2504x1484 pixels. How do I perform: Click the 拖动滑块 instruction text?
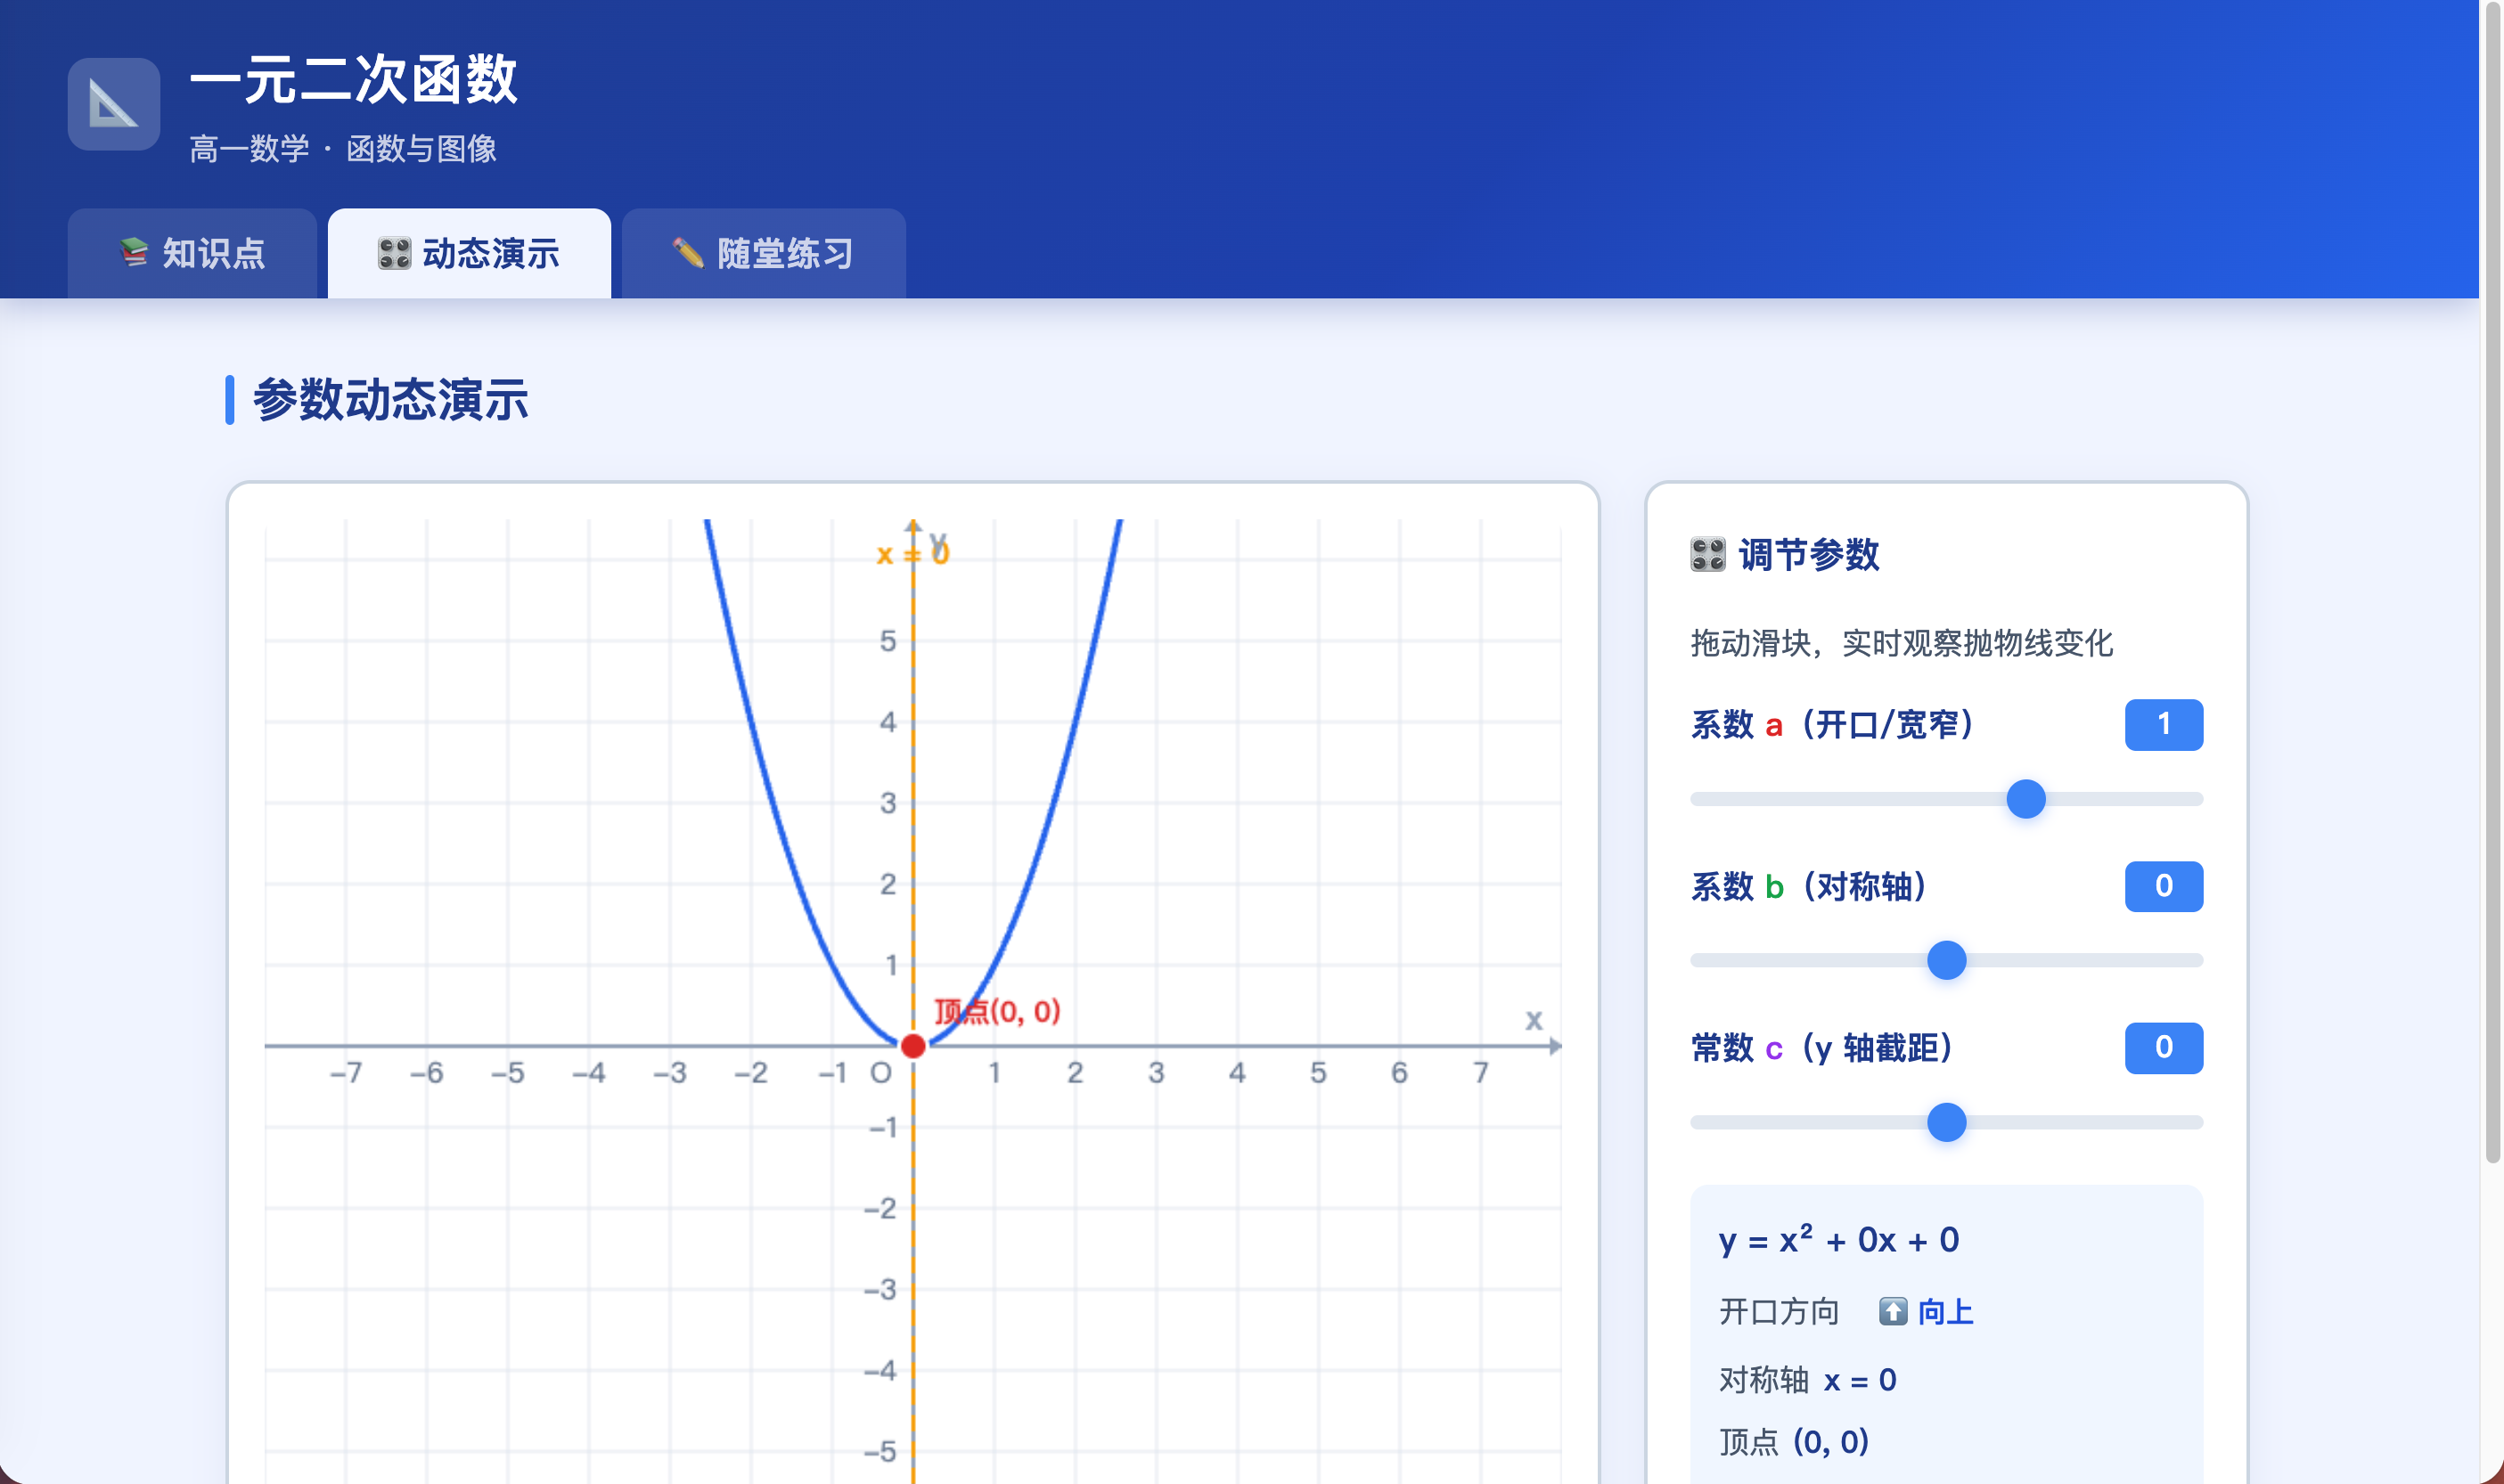coord(1901,643)
